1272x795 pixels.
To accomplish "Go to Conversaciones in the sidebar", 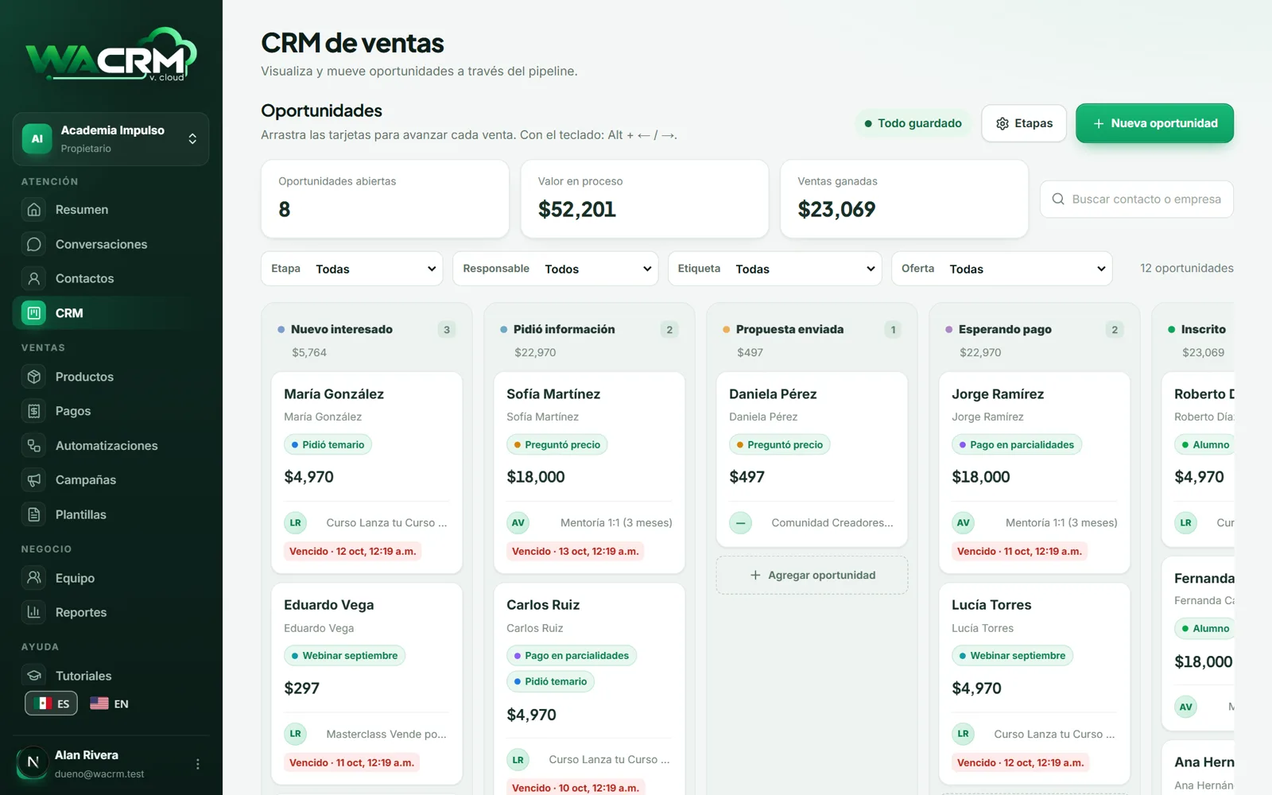I will 111,244.
